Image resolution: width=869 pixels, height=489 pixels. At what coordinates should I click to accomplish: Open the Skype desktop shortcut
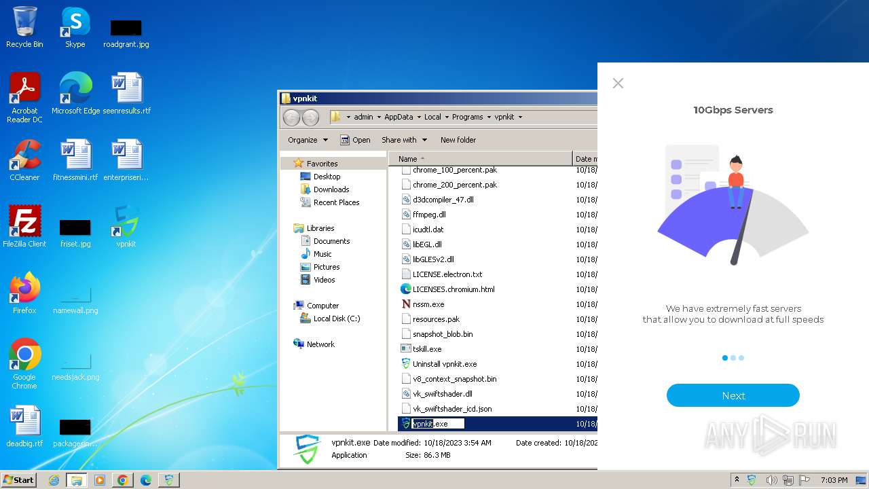point(75,27)
